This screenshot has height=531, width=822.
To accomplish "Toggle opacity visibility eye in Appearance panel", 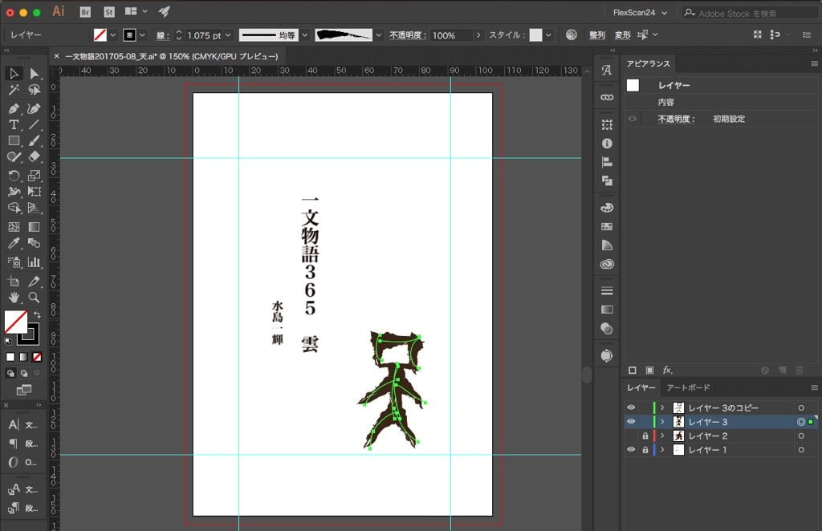I will tap(633, 119).
